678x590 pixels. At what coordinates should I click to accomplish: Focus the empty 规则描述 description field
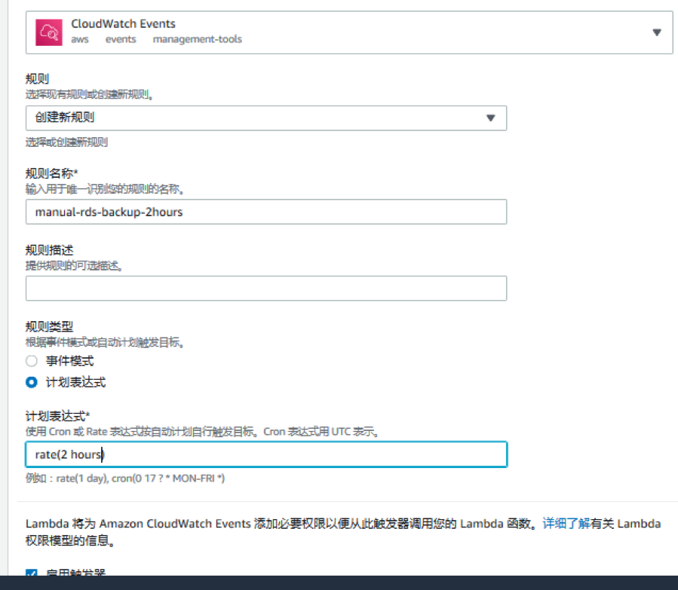(266, 288)
